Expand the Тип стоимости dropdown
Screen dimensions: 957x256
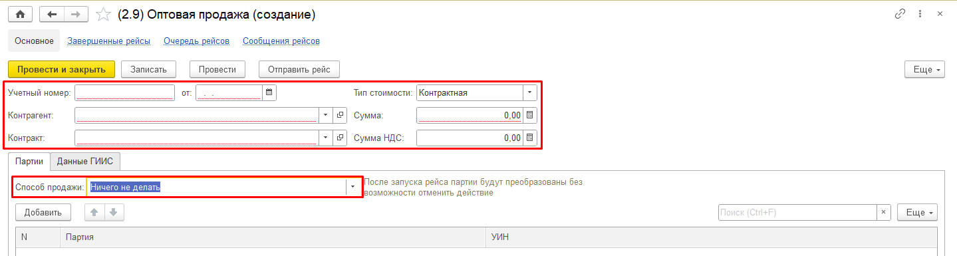[x=530, y=92]
